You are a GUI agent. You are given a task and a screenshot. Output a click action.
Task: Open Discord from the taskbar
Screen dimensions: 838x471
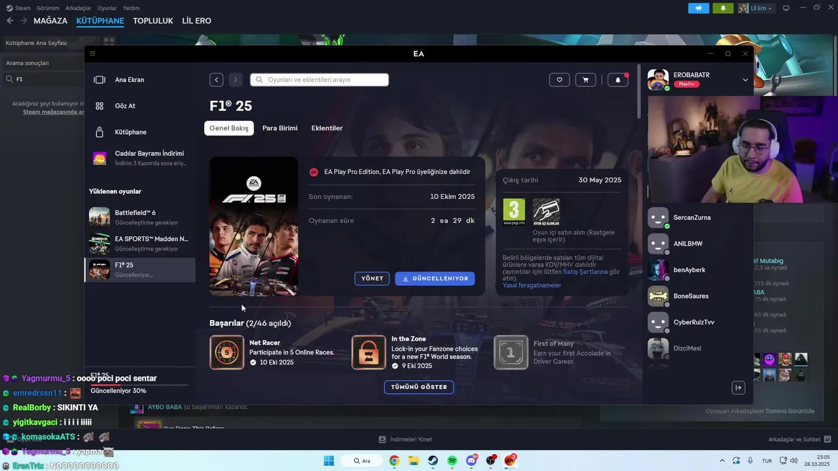coord(471,461)
